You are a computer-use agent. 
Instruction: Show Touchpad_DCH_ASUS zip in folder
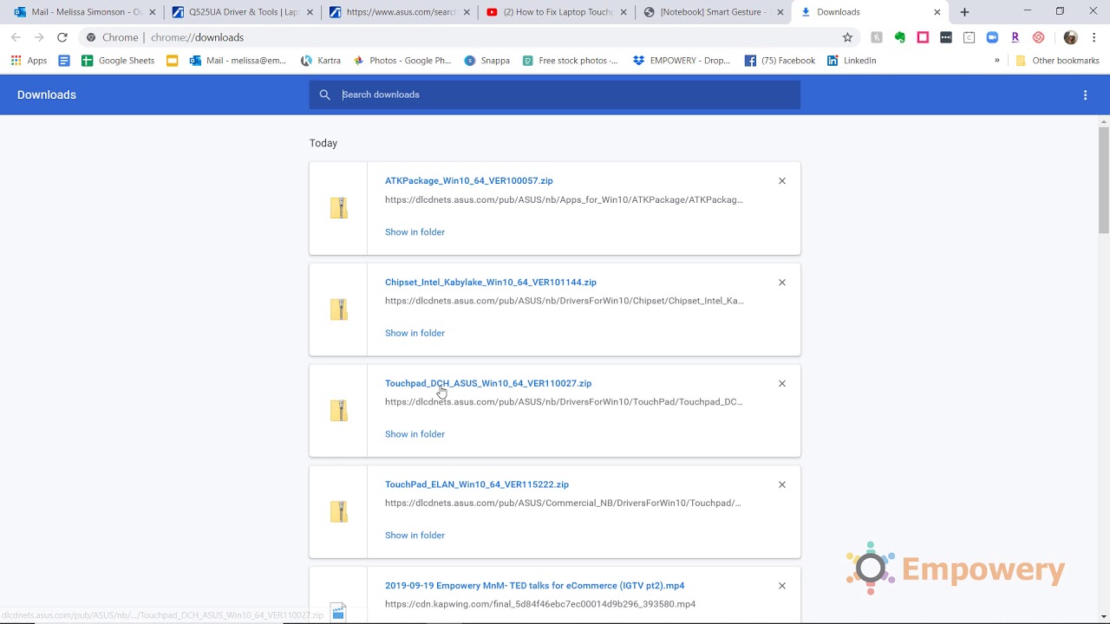pyautogui.click(x=415, y=434)
